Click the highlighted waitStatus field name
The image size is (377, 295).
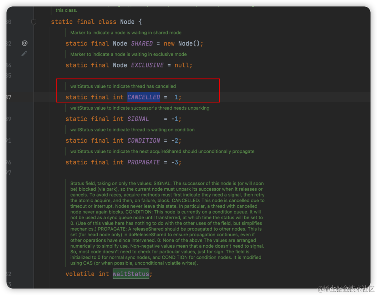click(131, 274)
